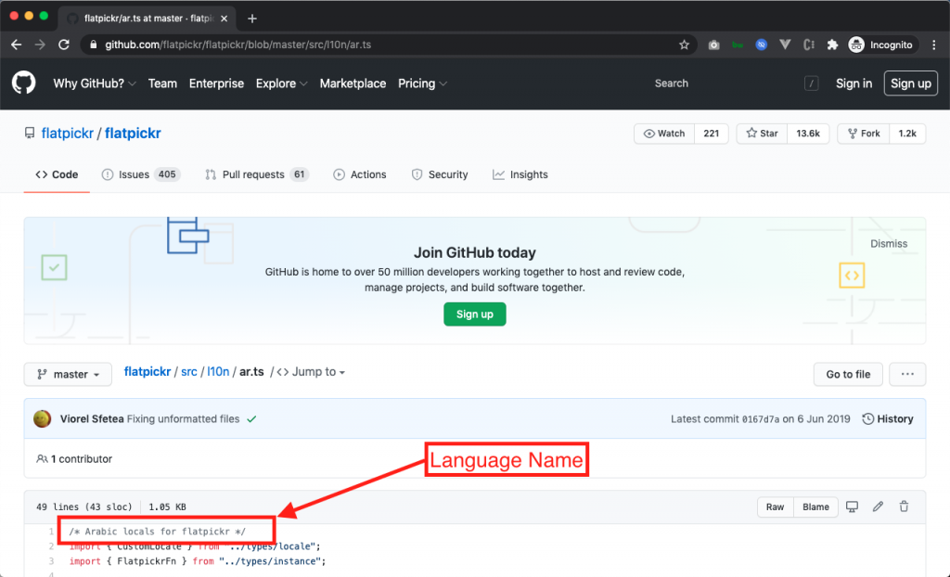Expand Why GitHub? menu
950x577 pixels.
click(x=95, y=83)
